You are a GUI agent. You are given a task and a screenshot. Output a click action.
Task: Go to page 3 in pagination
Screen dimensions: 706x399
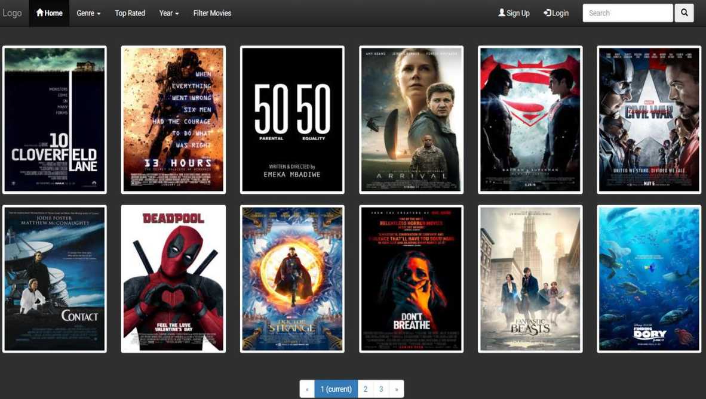tap(381, 388)
